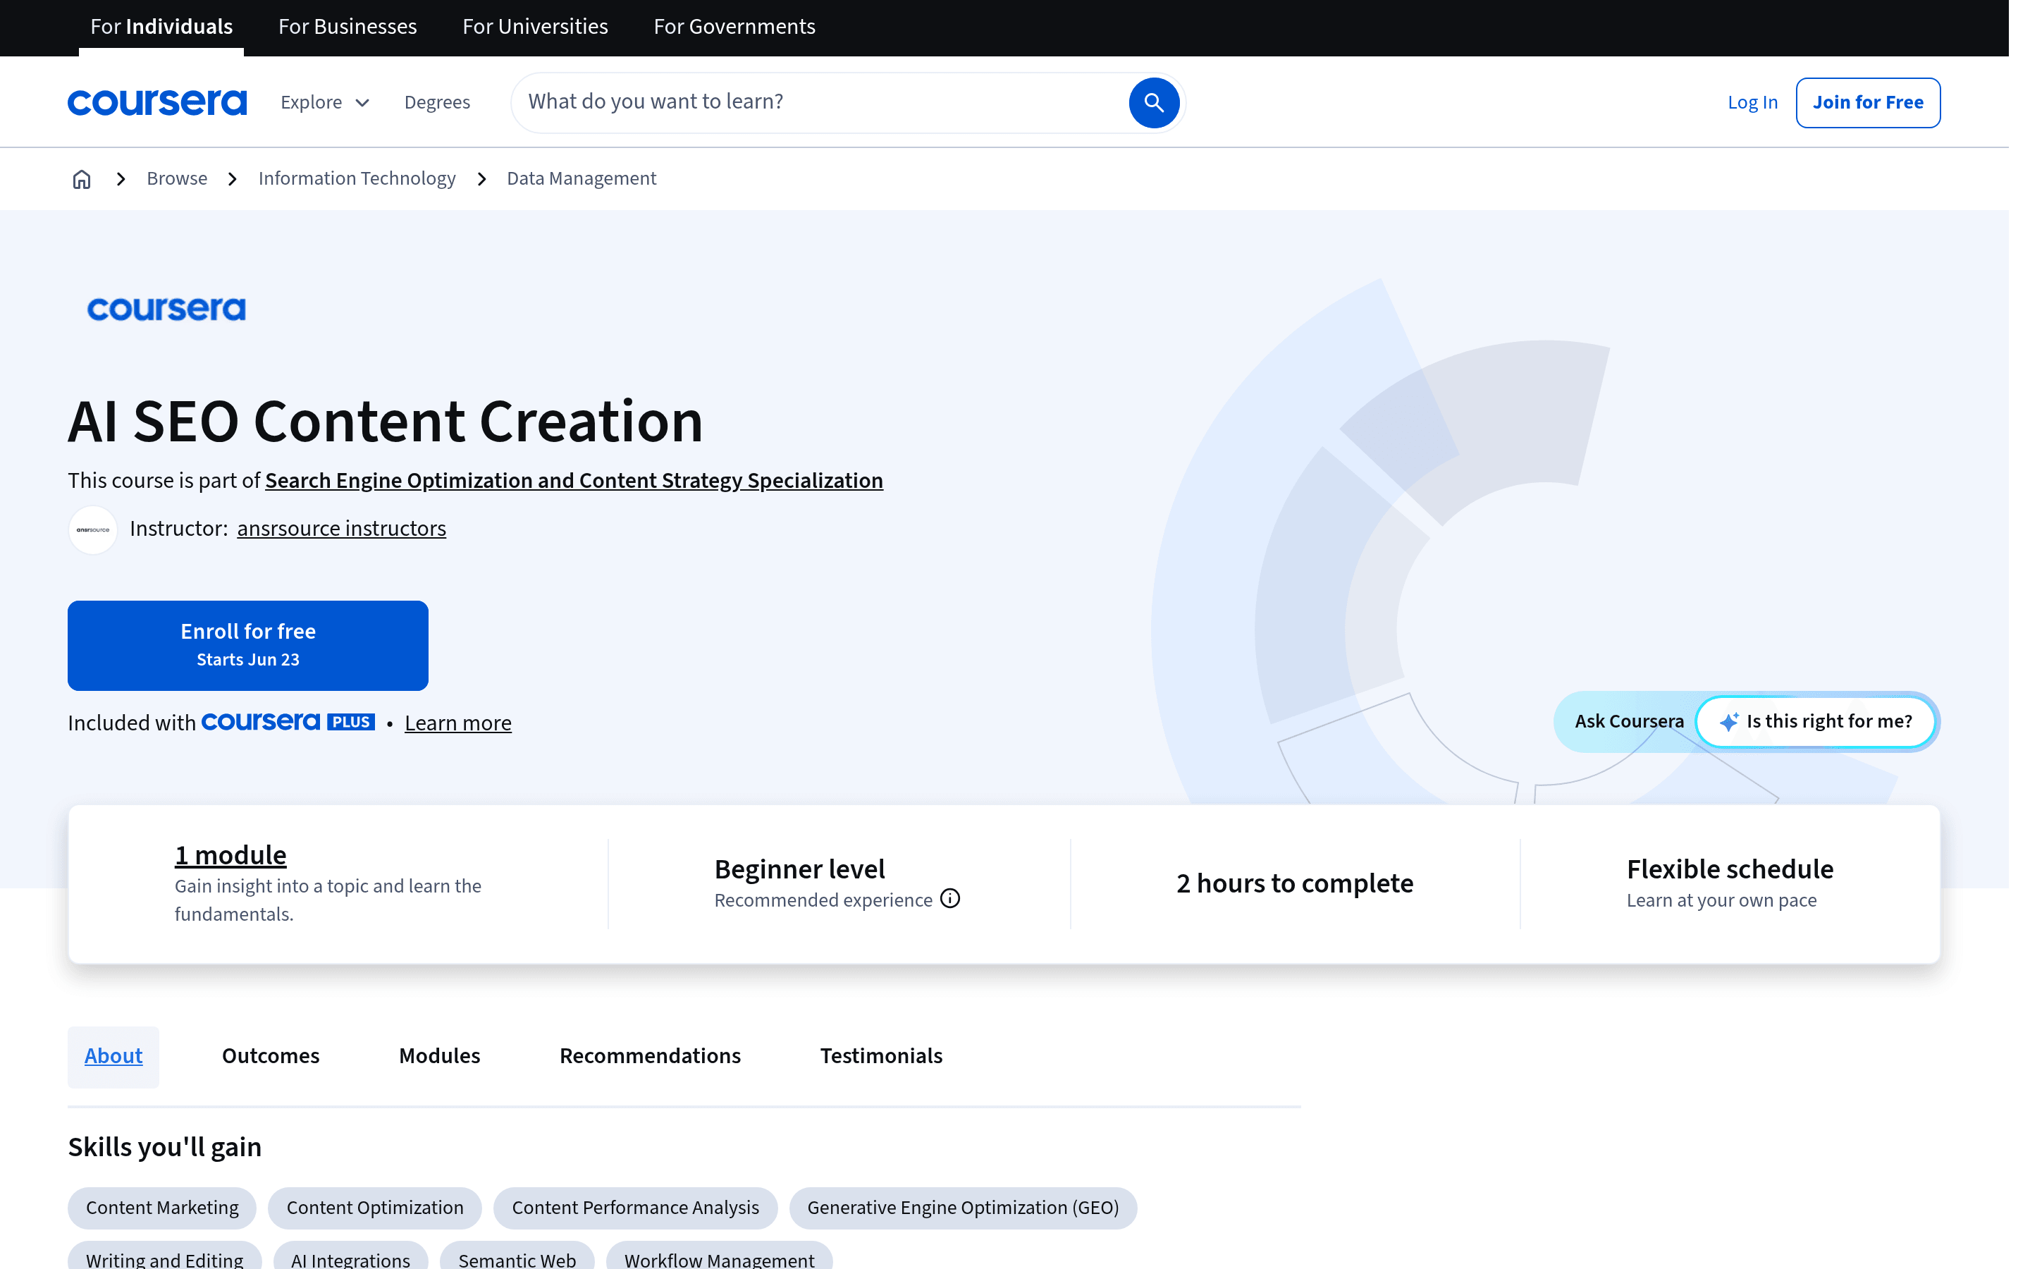Viewport: 2030px width, 1269px height.
Task: Select the About tab
Action: [113, 1057]
